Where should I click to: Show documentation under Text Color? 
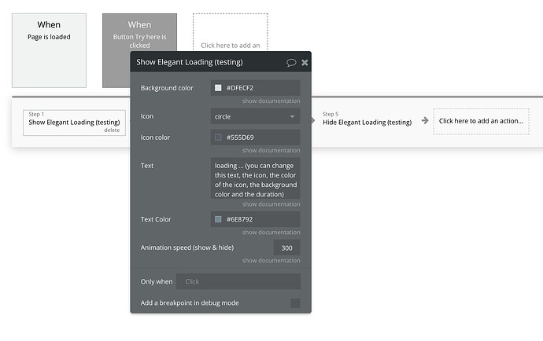[x=271, y=233]
